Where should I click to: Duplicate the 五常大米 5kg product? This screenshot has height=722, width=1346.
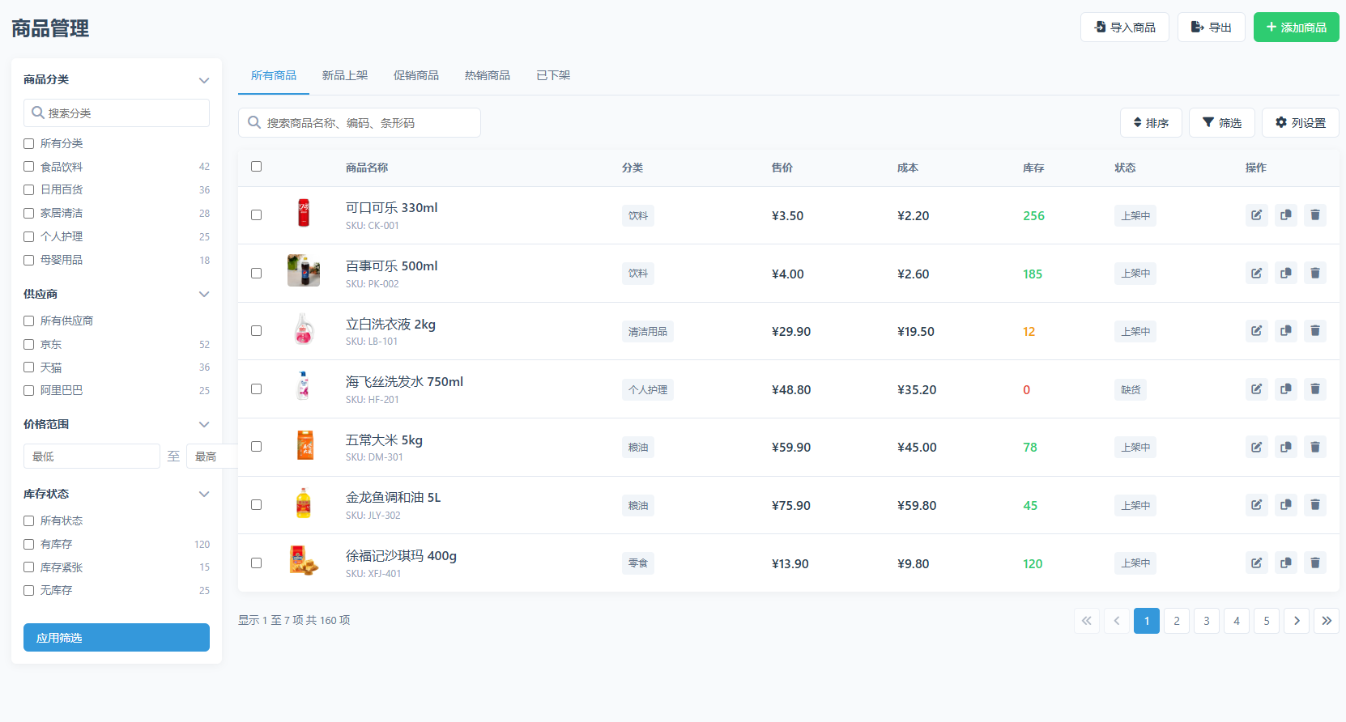click(x=1285, y=447)
